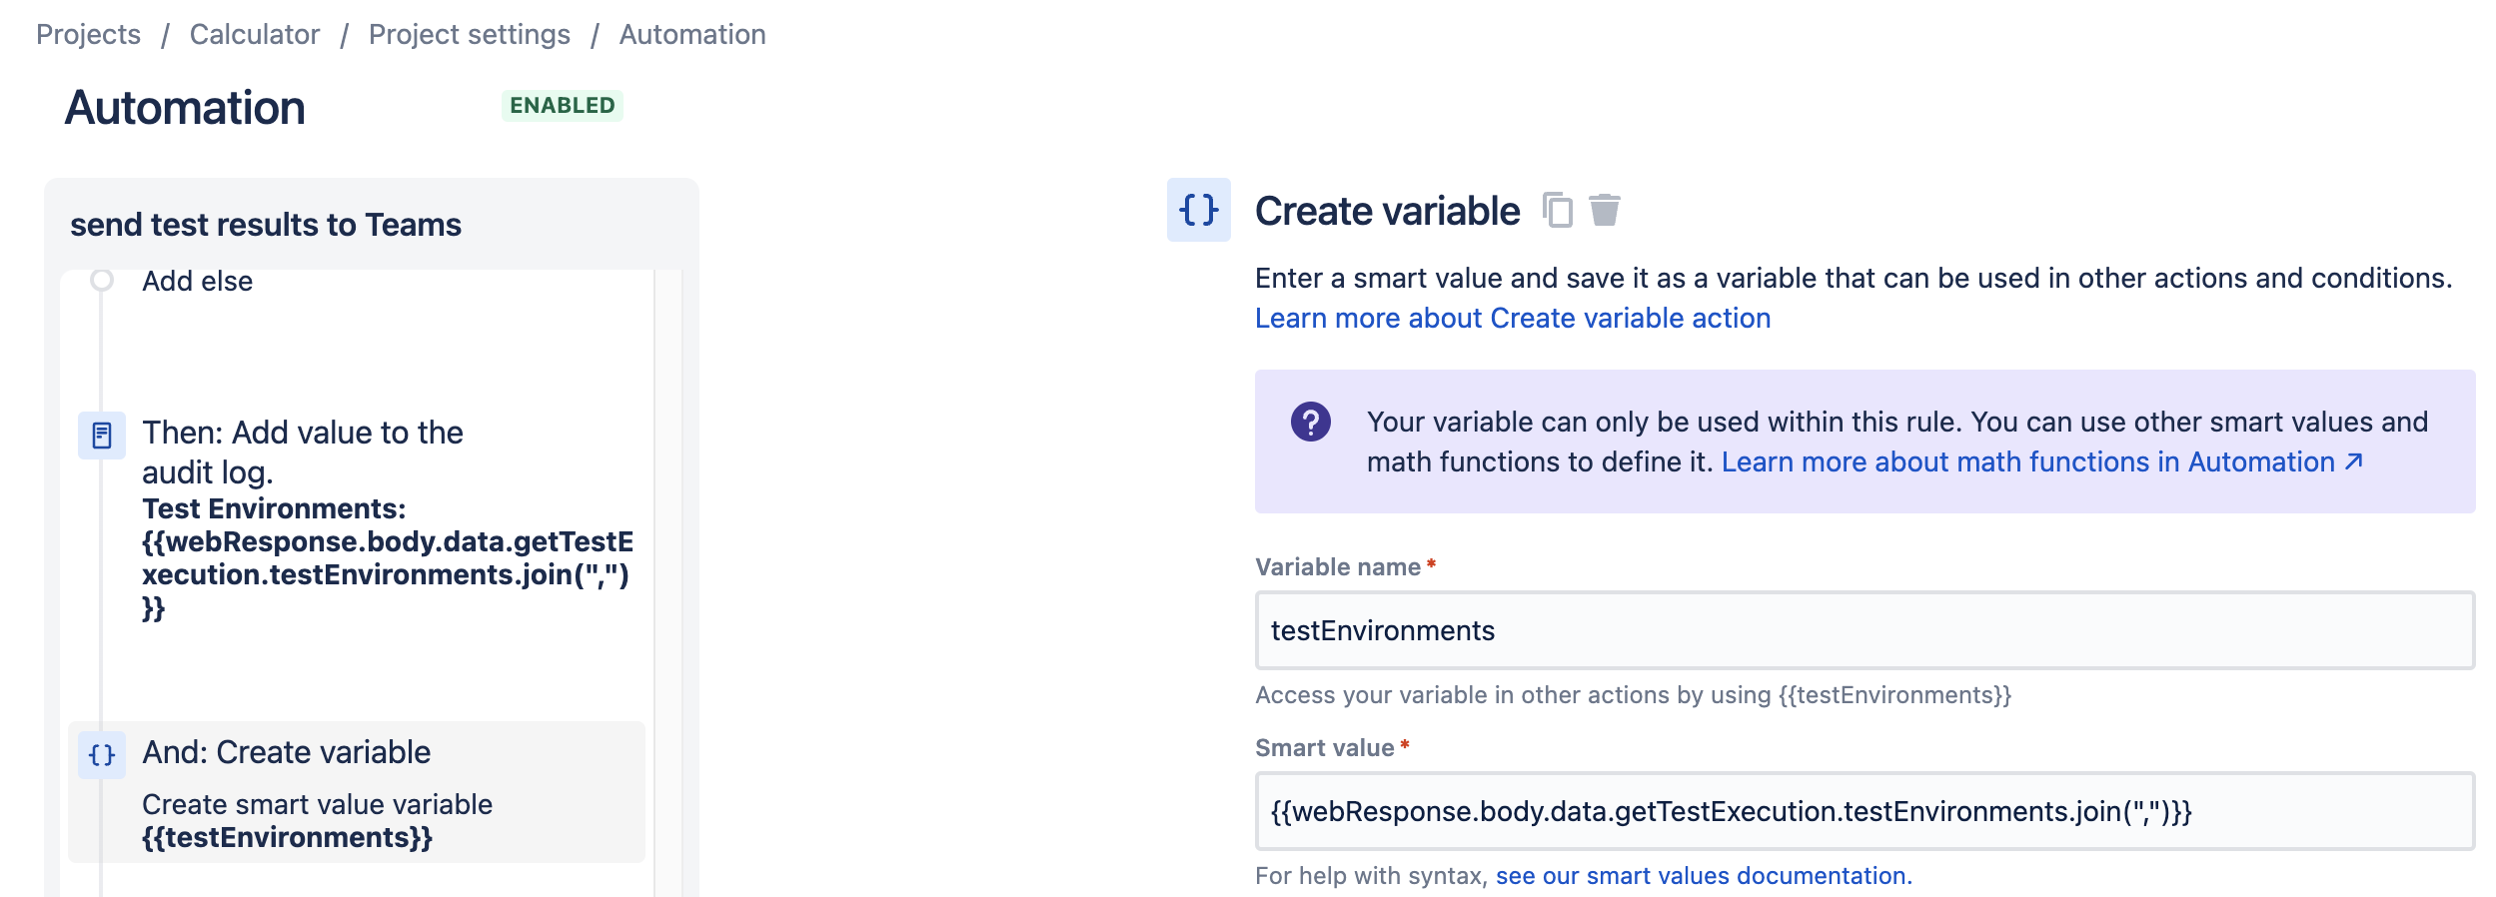Go to Calculator breadcrumb
The width and height of the screenshot is (2496, 897).
pyautogui.click(x=255, y=34)
